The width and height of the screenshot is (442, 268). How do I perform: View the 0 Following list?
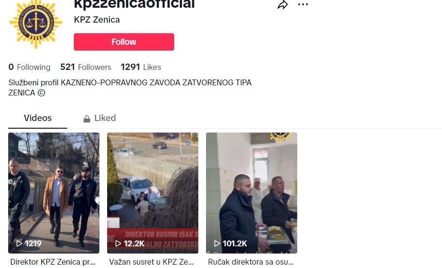point(29,67)
